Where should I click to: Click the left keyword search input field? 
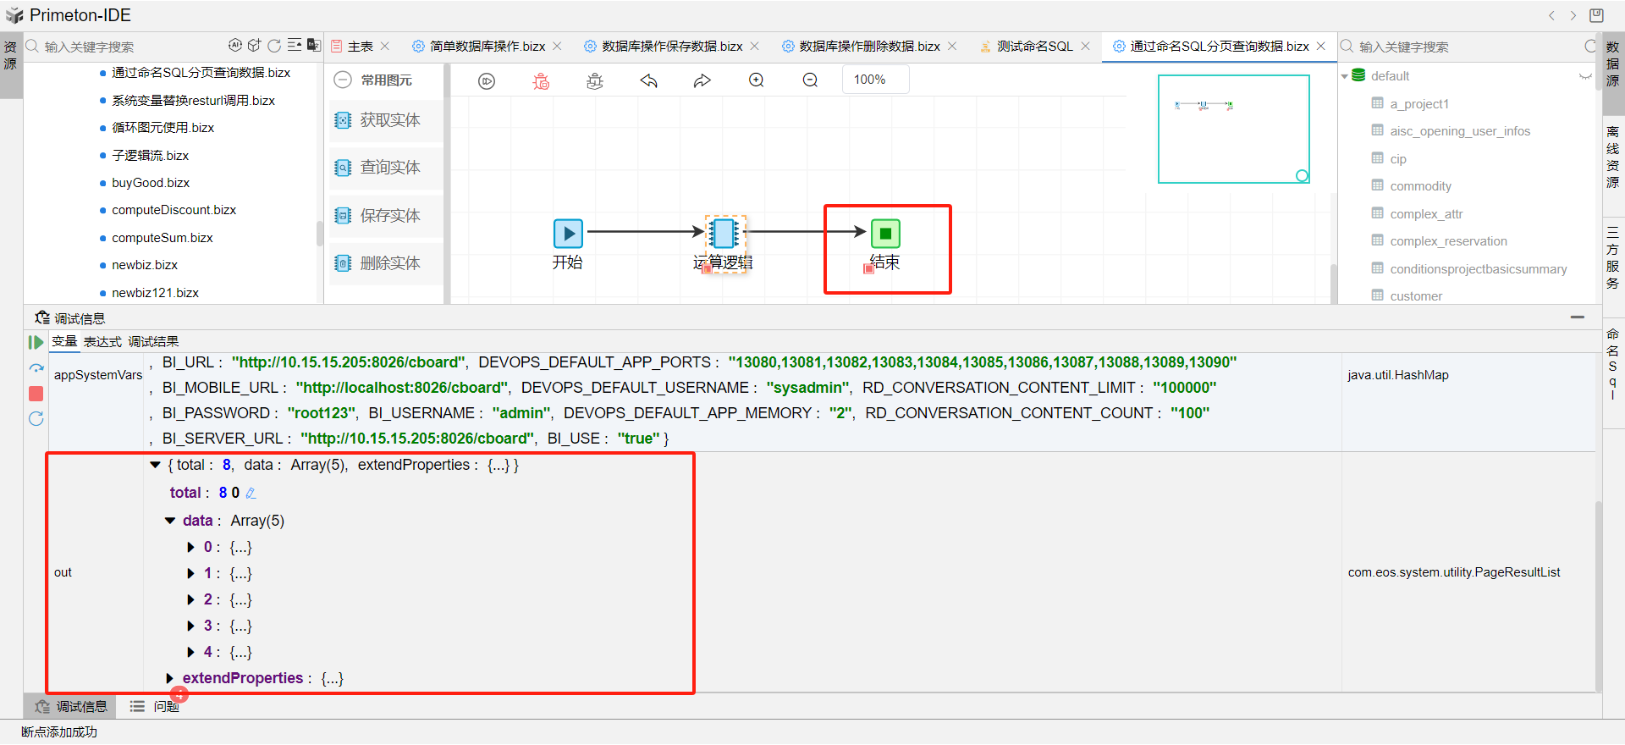point(127,47)
